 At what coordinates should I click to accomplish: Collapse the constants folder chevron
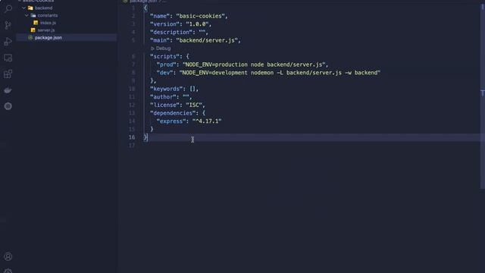(x=27, y=15)
